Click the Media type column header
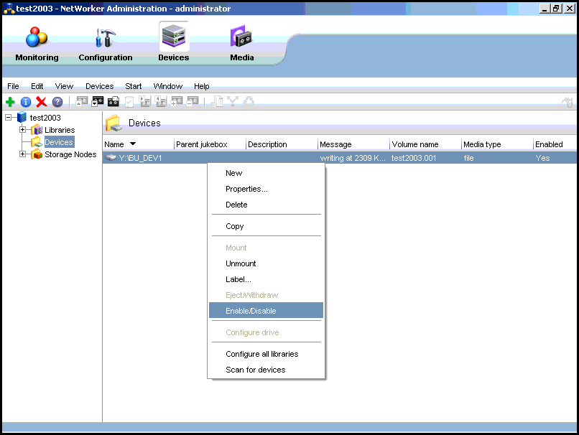 (x=497, y=144)
